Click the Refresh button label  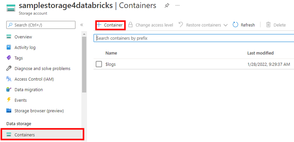coord(248,25)
